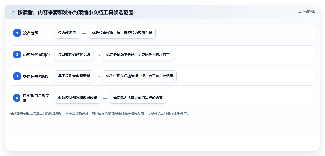325x156 pixels.
Task: Select the step 1 number badge
Action: point(17,33)
